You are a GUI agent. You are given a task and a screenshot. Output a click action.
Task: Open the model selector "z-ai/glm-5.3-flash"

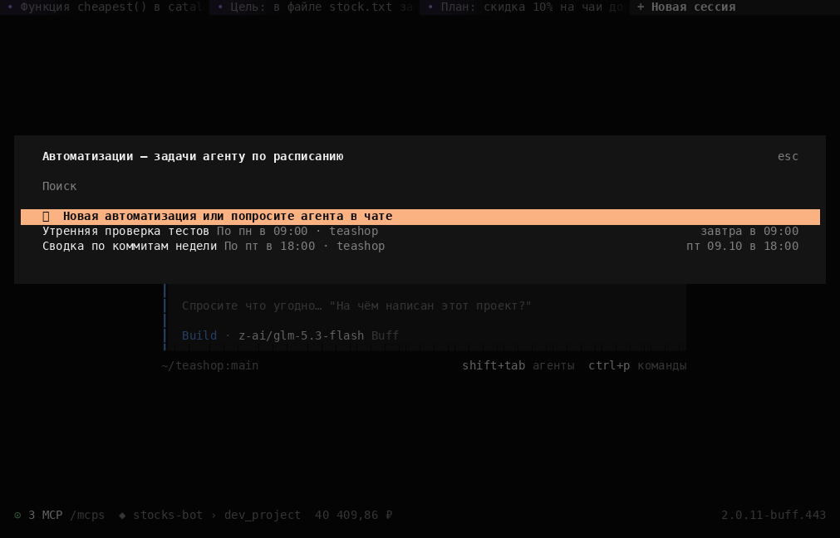(x=301, y=335)
